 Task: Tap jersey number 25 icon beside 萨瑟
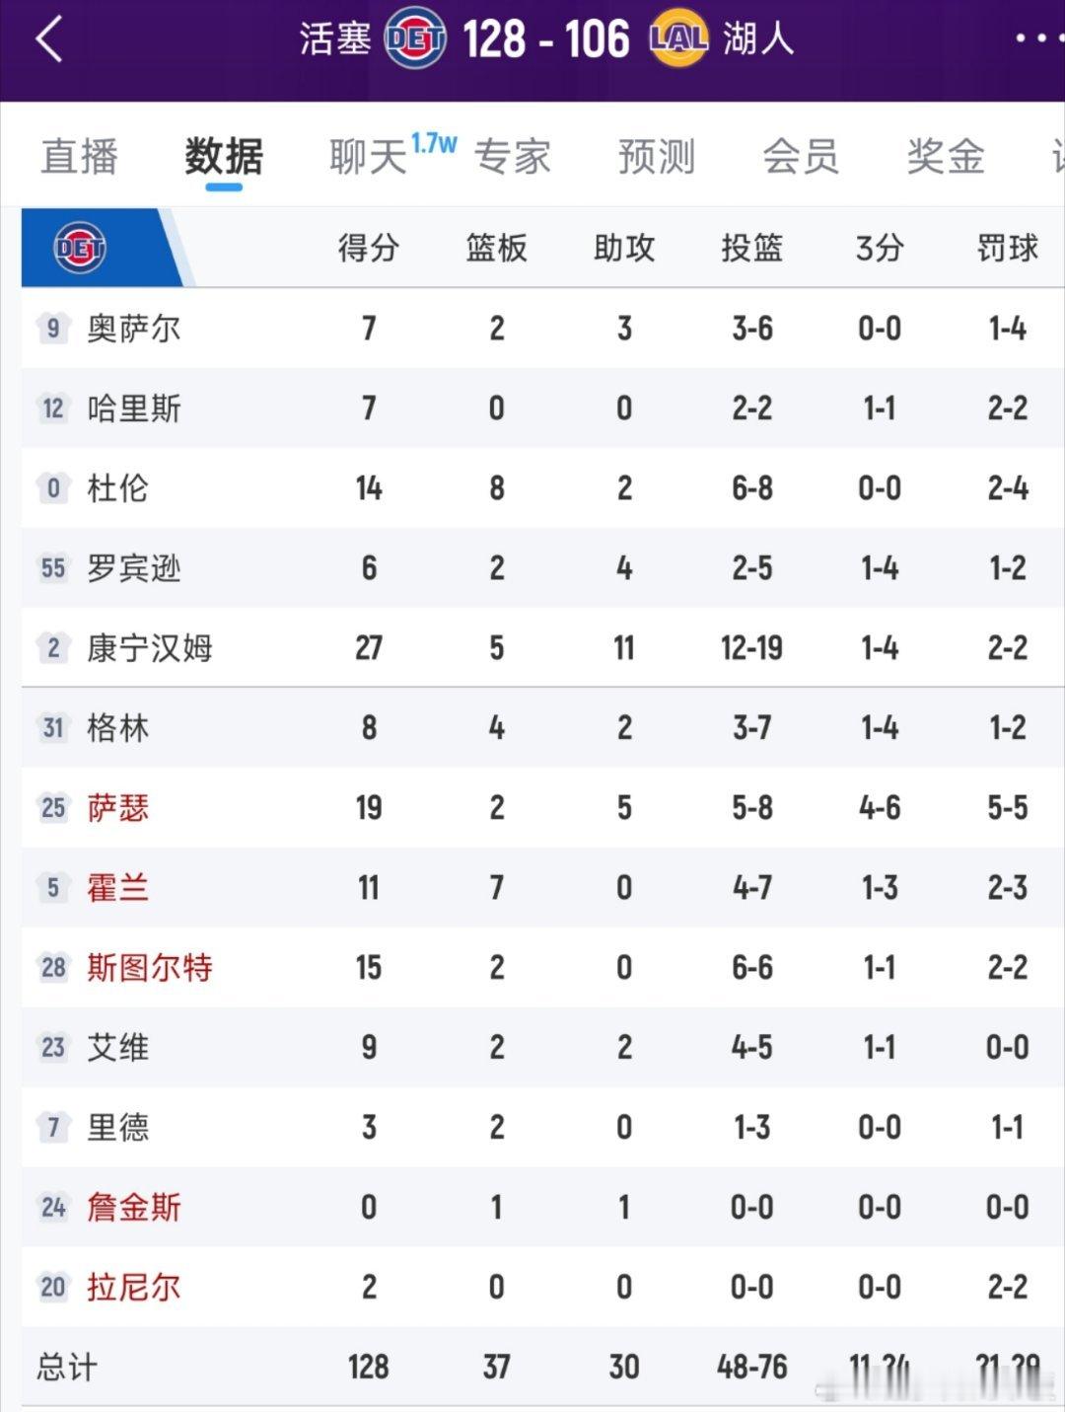[53, 808]
